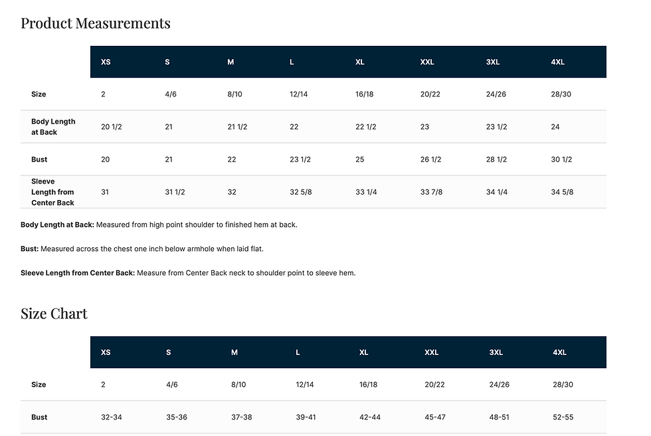Click the 52-55 bust range cell
The height and width of the screenshot is (436, 651).
563,417
